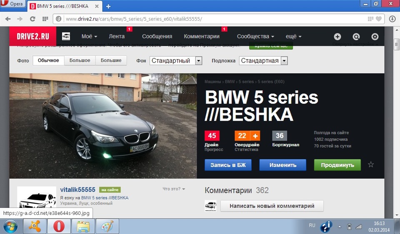Select Обычное photo size

click(x=48, y=60)
